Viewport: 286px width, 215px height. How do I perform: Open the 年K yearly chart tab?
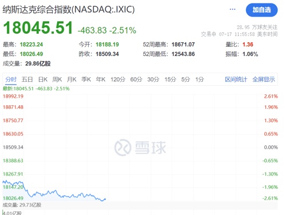coord(101,79)
